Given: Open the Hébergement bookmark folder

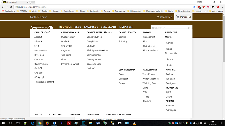Looking at the screenshot, I should [134, 11].
